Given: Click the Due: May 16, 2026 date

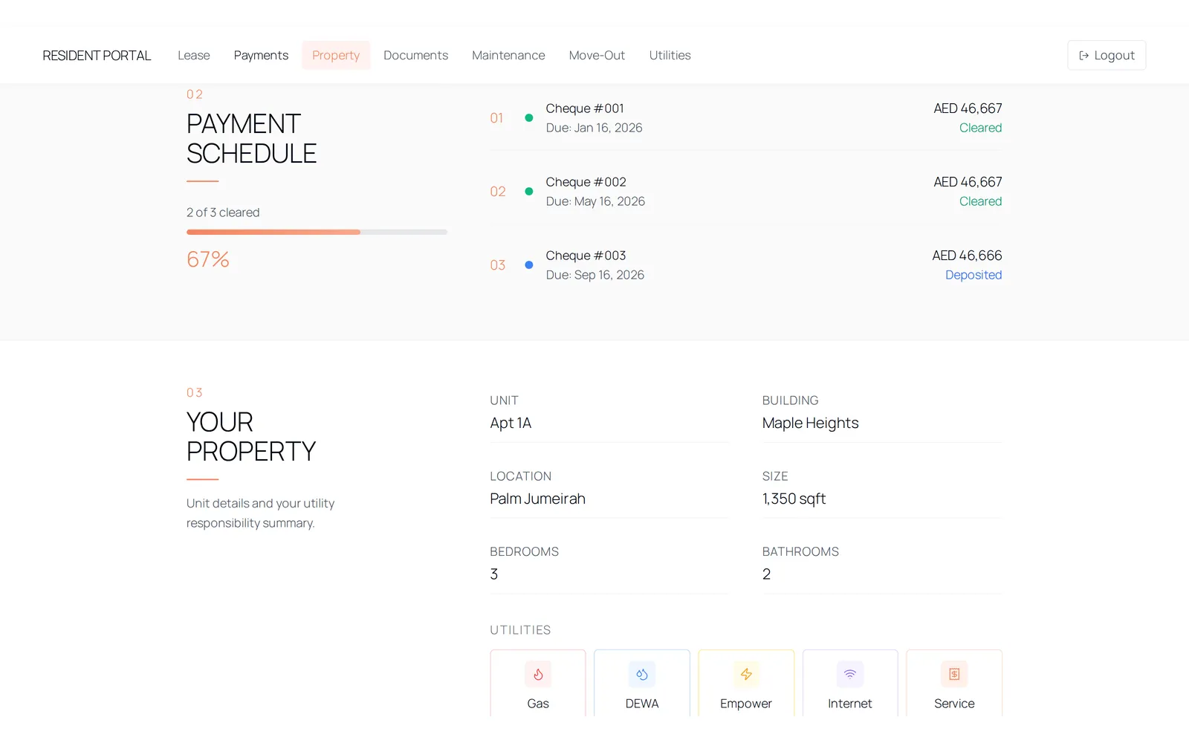Looking at the screenshot, I should 595,201.
